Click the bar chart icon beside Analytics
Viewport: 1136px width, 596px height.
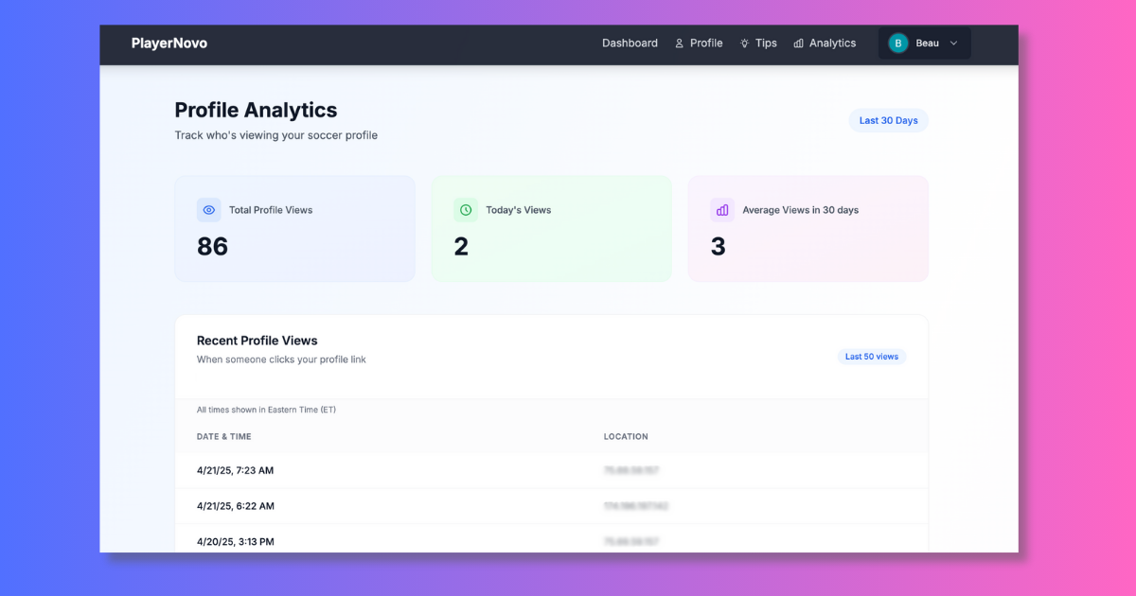pos(798,43)
